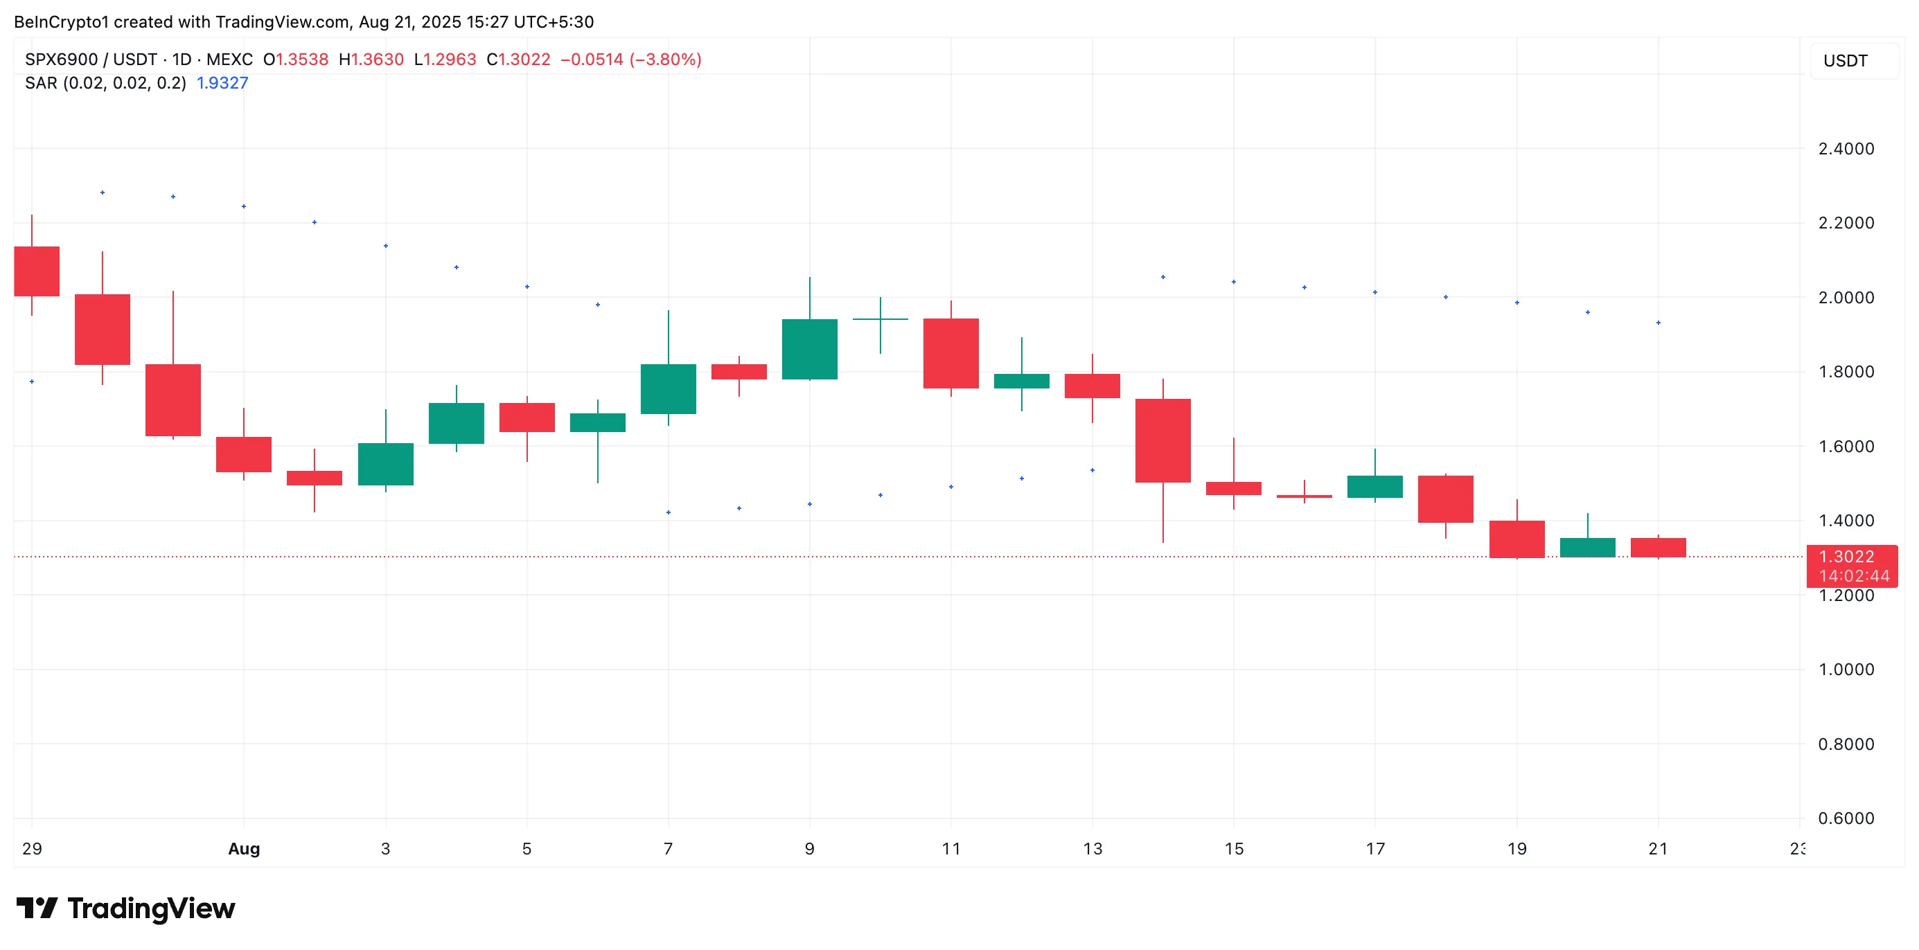Select the large red candle on Aug 14
The width and height of the screenshot is (1919, 950).
tap(1162, 441)
